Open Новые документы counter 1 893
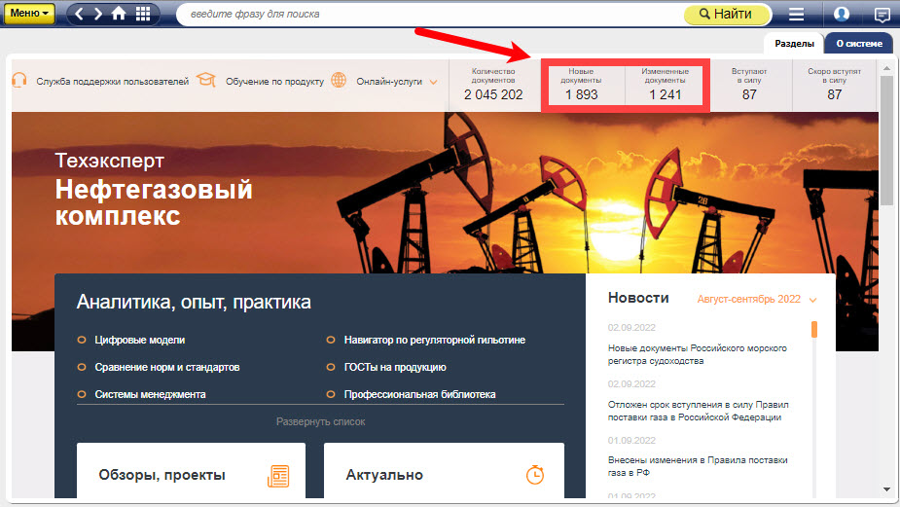Screen dimensions: 900x507 [581, 85]
